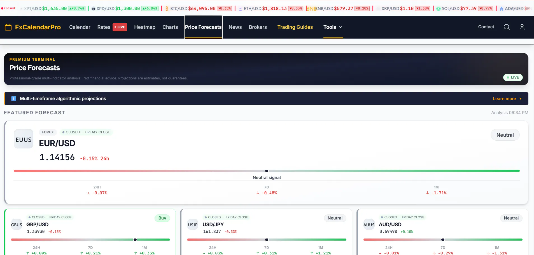Click the info icon beside Multi-timeframe projections
Image resolution: width=534 pixels, height=255 pixels.
tap(14, 98)
